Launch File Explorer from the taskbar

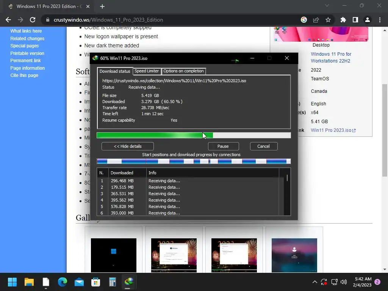pyautogui.click(x=29, y=282)
